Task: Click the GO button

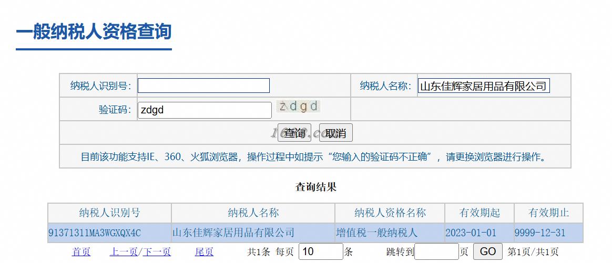Action: [x=488, y=251]
